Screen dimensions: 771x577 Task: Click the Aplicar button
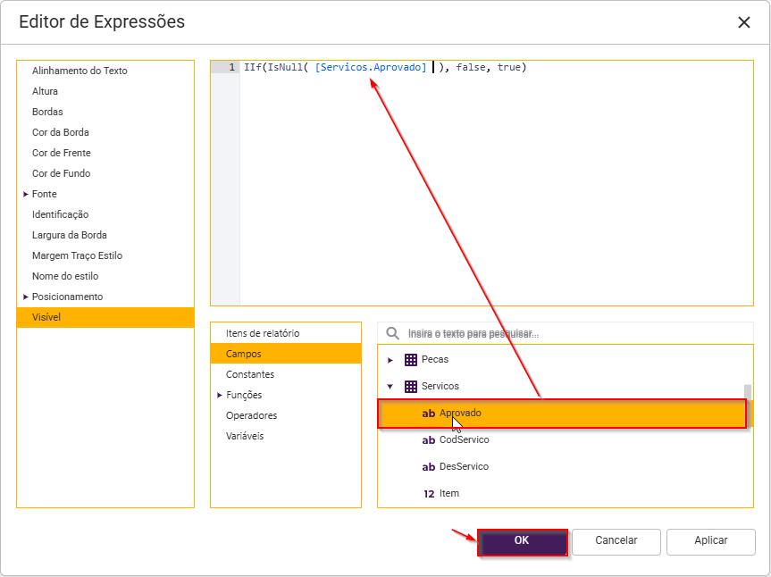point(710,540)
